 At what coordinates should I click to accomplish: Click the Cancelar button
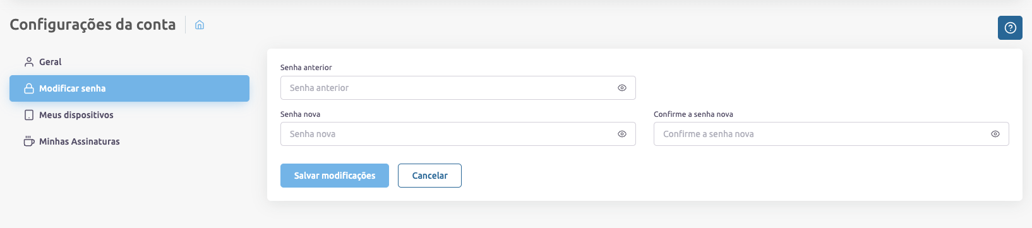pyautogui.click(x=429, y=176)
